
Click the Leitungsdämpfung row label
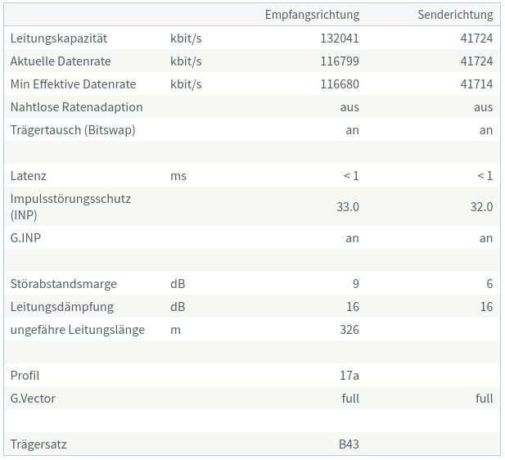(62, 306)
